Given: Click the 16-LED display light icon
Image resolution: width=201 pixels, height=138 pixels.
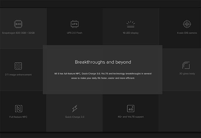Looking at the screenshot, I should tap(131, 24).
